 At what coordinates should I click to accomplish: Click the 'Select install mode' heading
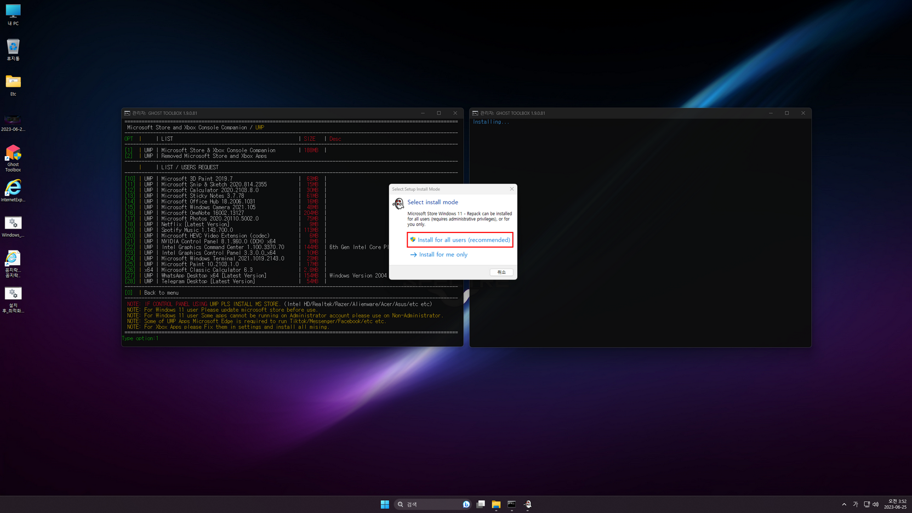point(432,202)
